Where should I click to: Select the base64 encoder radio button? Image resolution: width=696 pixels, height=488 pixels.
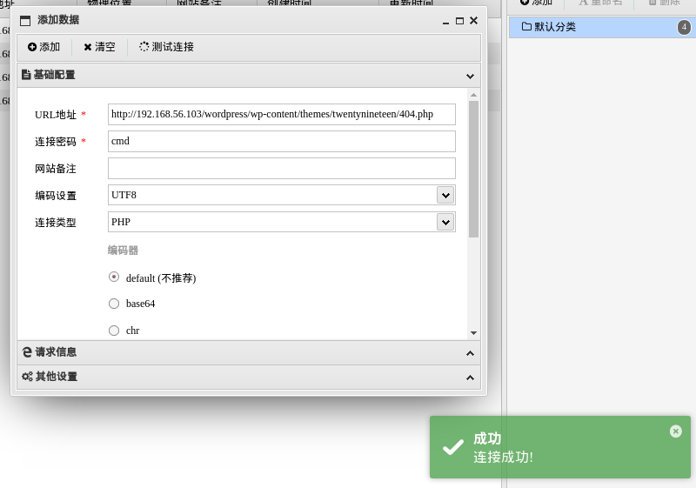(x=114, y=304)
